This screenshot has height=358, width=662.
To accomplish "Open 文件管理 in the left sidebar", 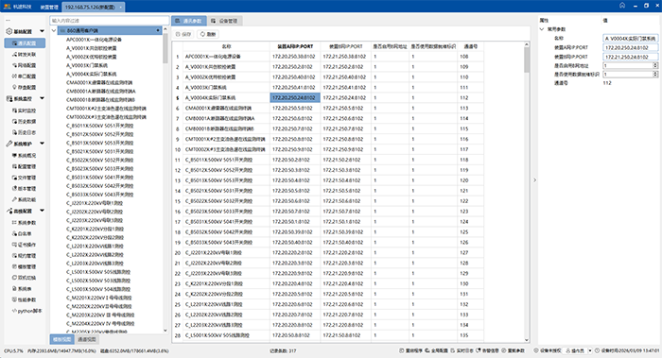I will [25, 178].
